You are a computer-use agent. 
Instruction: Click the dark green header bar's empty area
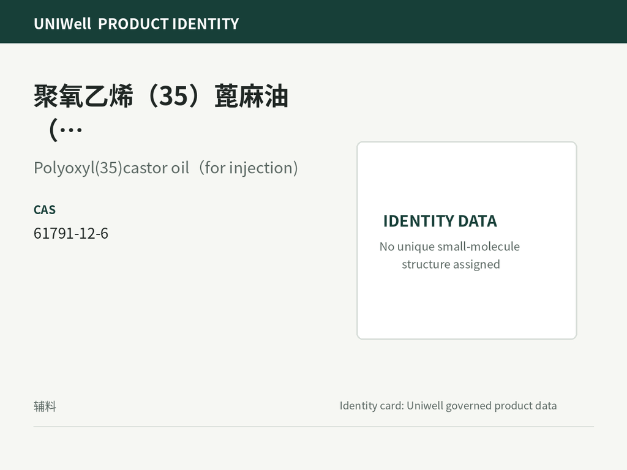(x=432, y=21)
